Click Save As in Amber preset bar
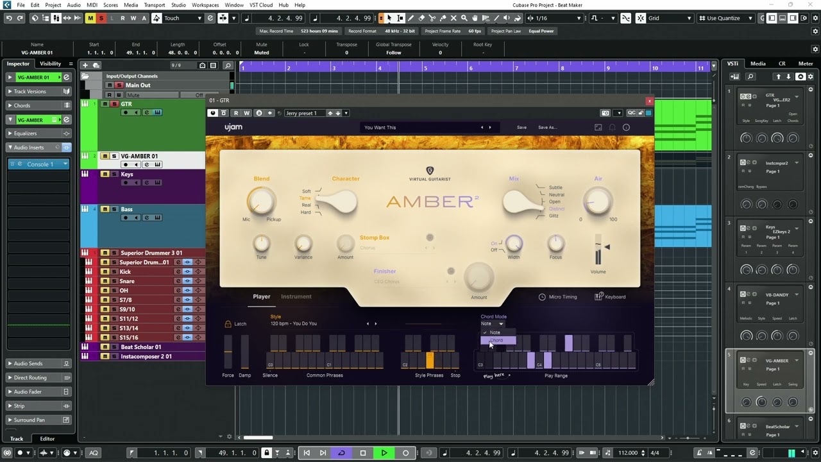The image size is (821, 462). (x=547, y=127)
